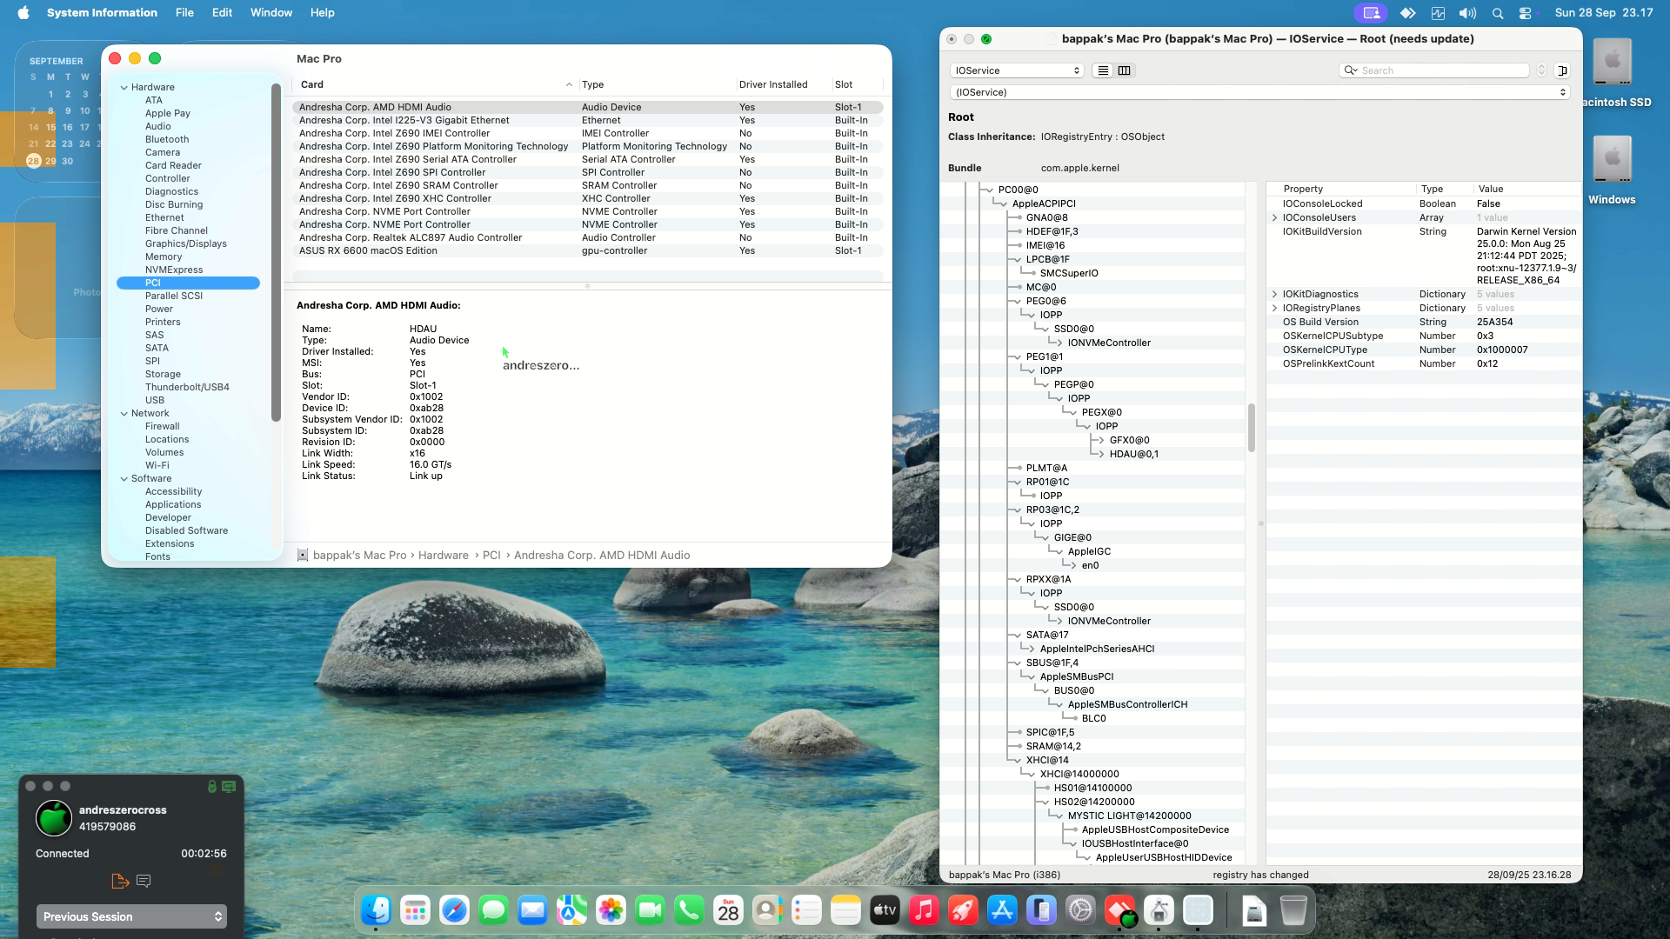Expand the IOKitDiagnostics property
This screenshot has height=939, width=1670.
1275,294
